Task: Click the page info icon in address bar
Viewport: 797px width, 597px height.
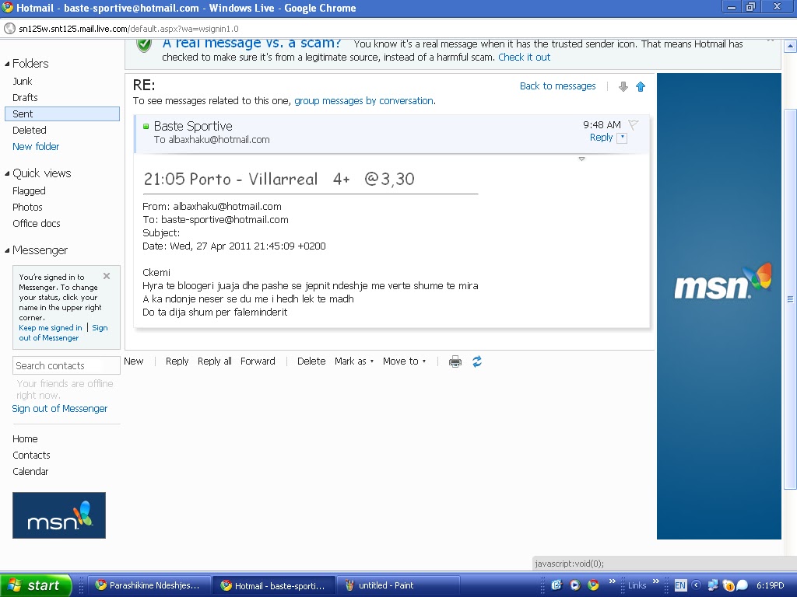Action: pyautogui.click(x=9, y=29)
